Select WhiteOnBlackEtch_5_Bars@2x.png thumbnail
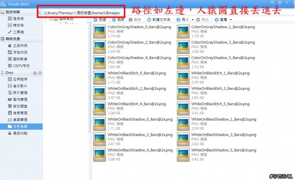 (x=183, y=109)
